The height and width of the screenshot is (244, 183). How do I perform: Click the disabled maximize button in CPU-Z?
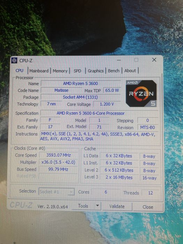[x=136, y=60]
